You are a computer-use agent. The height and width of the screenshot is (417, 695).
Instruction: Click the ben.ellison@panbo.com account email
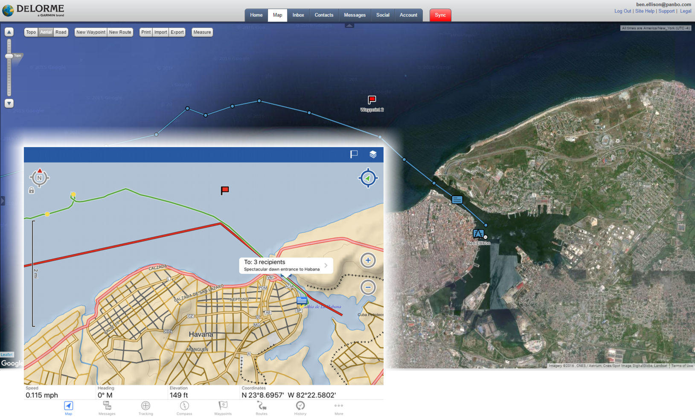tap(663, 4)
